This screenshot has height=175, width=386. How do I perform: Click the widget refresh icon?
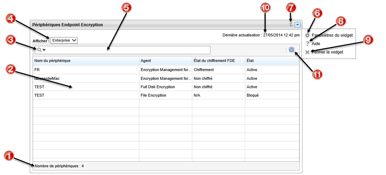click(291, 25)
